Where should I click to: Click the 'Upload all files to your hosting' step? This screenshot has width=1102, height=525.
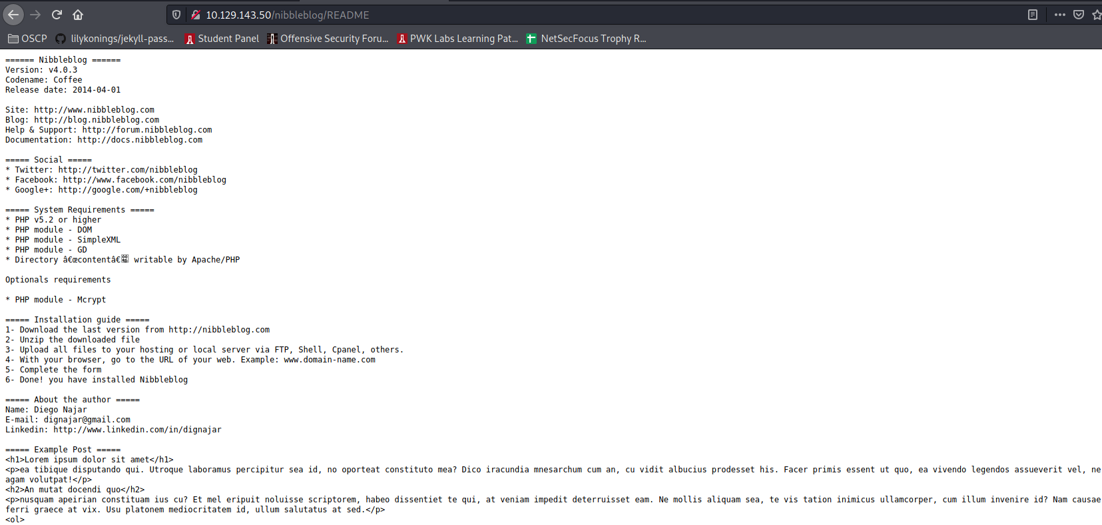point(204,350)
